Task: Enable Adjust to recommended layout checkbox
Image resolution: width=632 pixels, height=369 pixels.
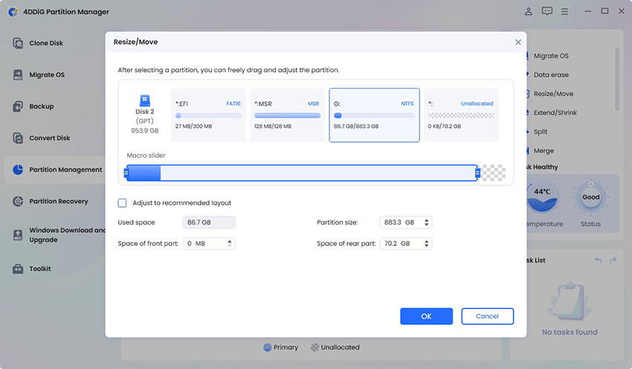Action: click(123, 203)
